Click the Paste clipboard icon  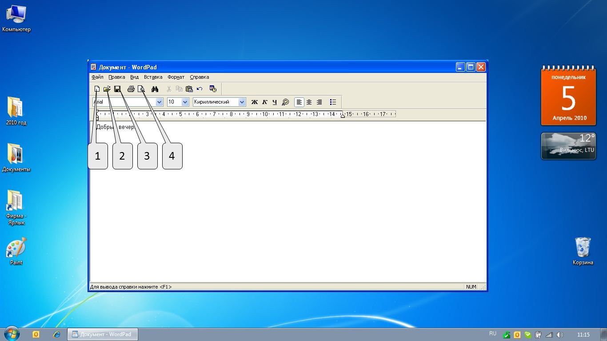(189, 89)
